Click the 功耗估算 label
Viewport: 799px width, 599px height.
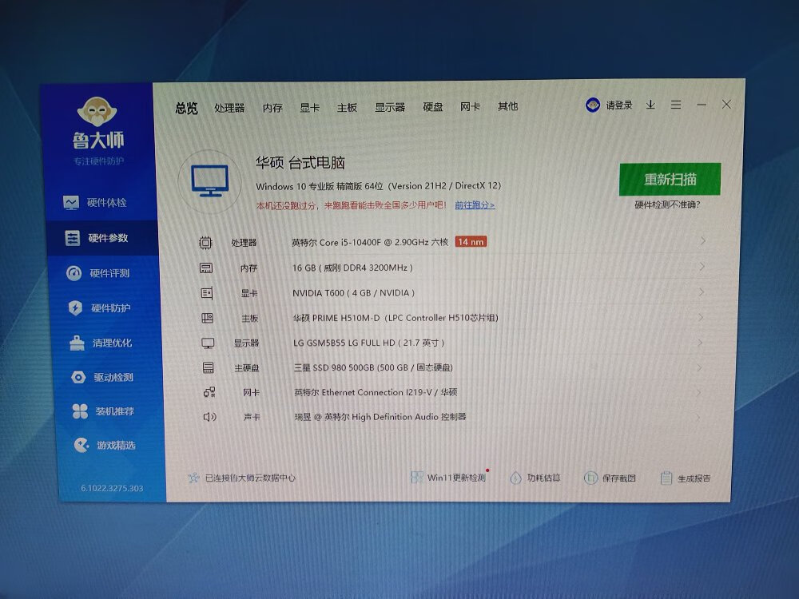543,478
